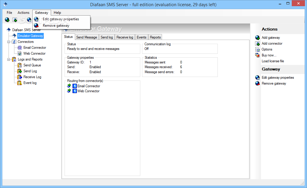Click Remove gateway icon in Gateway panel
Screen dimensions: 307x188
coord(257,83)
